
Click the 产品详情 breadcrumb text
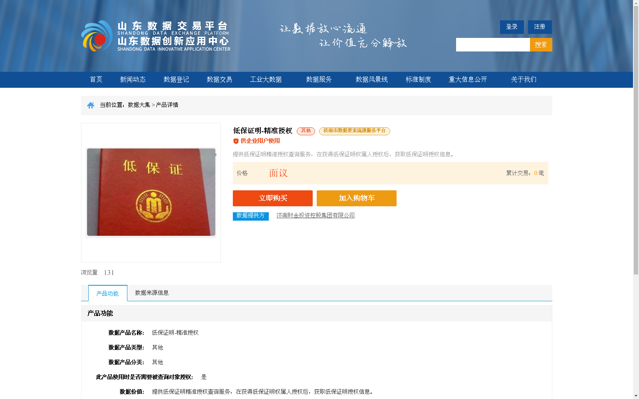[x=167, y=105]
